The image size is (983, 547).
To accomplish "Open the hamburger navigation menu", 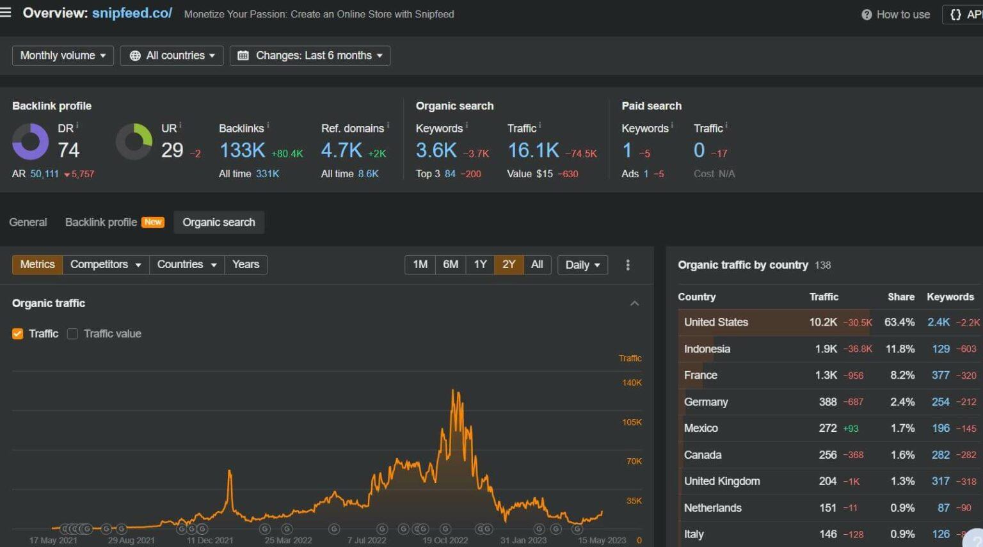I will [6, 11].
